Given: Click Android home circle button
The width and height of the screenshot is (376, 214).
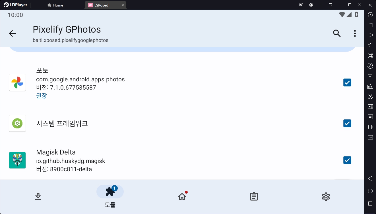Looking at the screenshot, I should (x=370, y=191).
